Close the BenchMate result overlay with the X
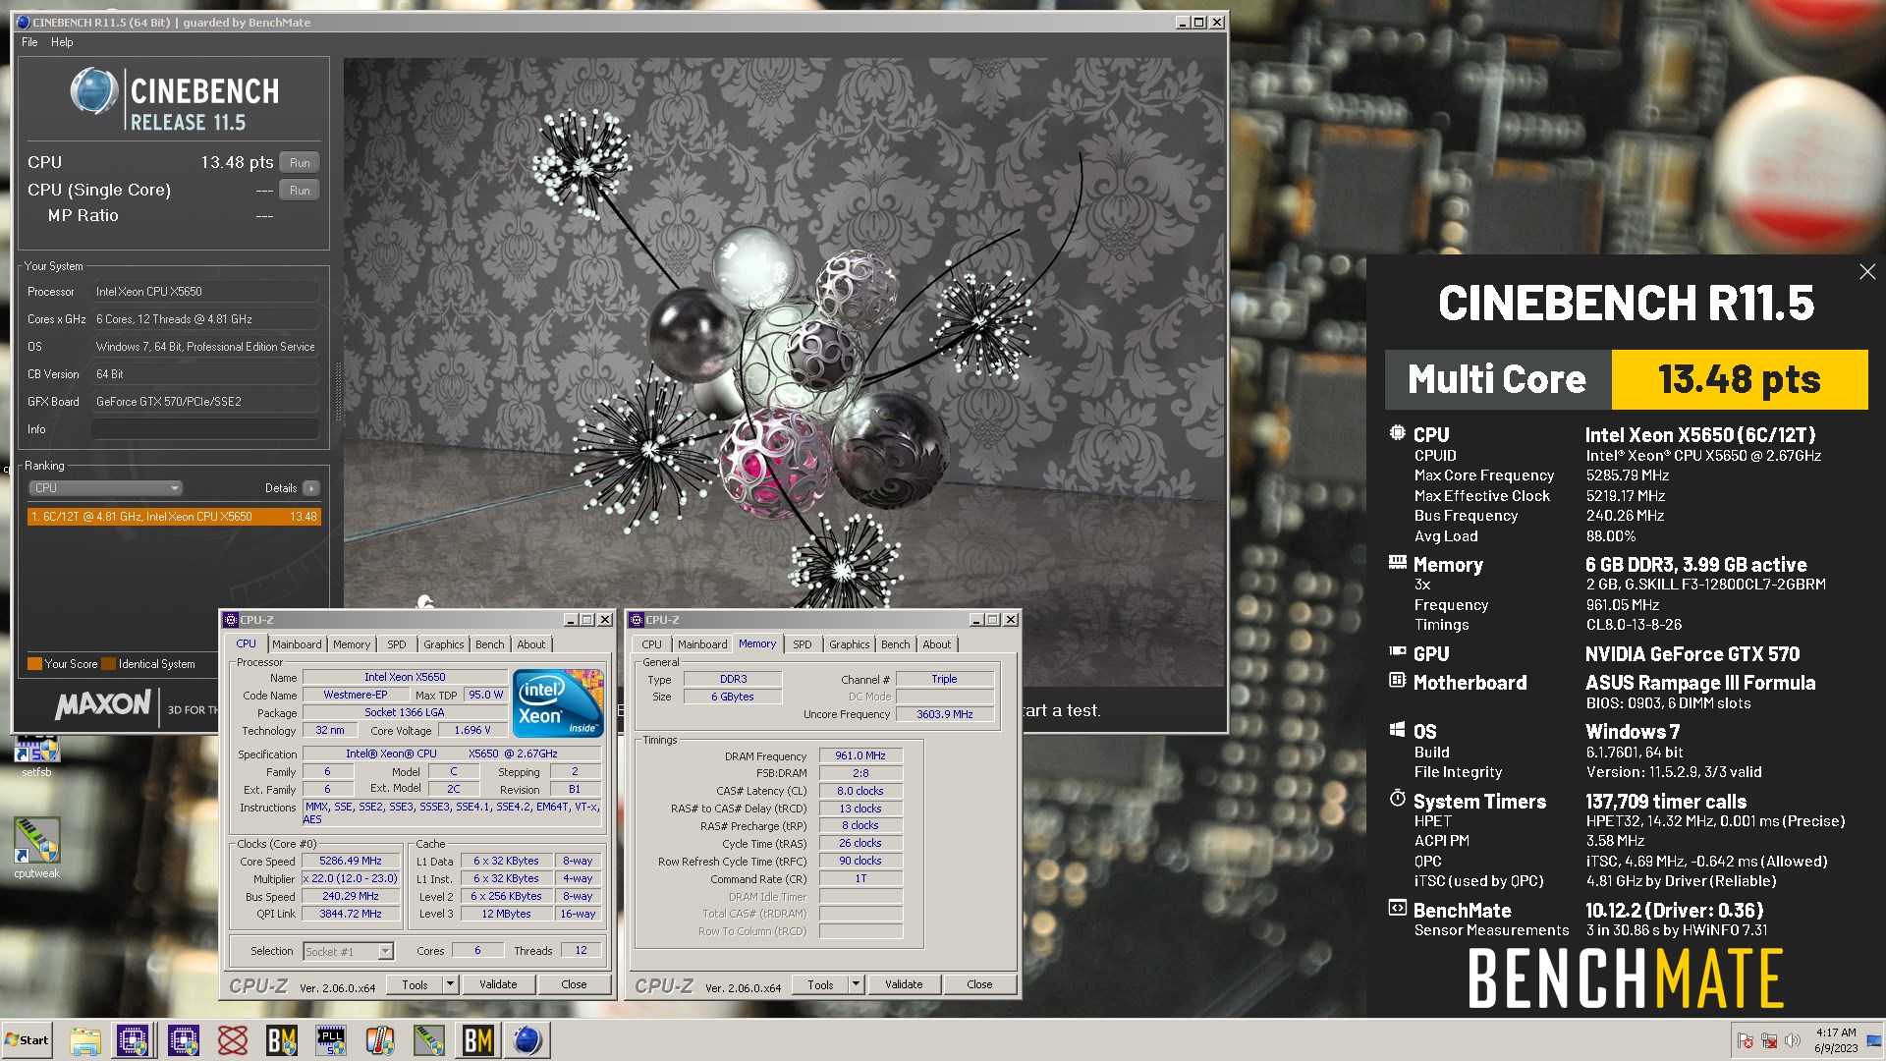The image size is (1886, 1061). tap(1867, 272)
